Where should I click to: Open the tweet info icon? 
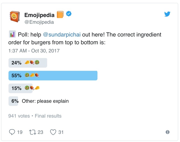click(x=167, y=132)
